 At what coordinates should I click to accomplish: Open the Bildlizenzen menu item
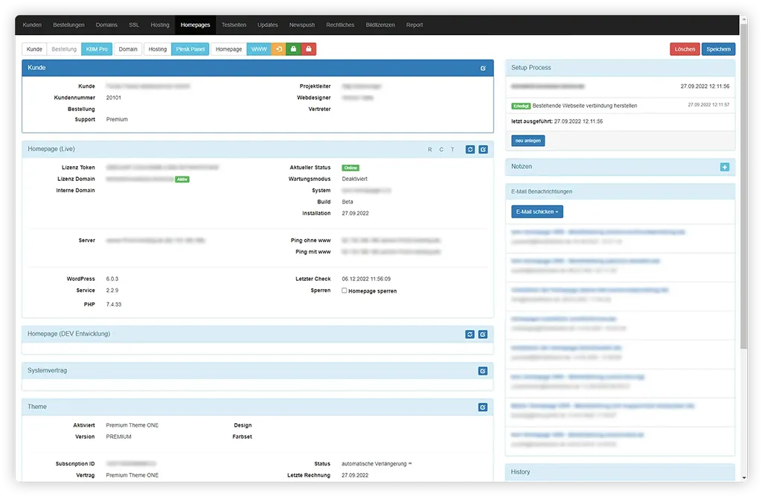point(381,25)
